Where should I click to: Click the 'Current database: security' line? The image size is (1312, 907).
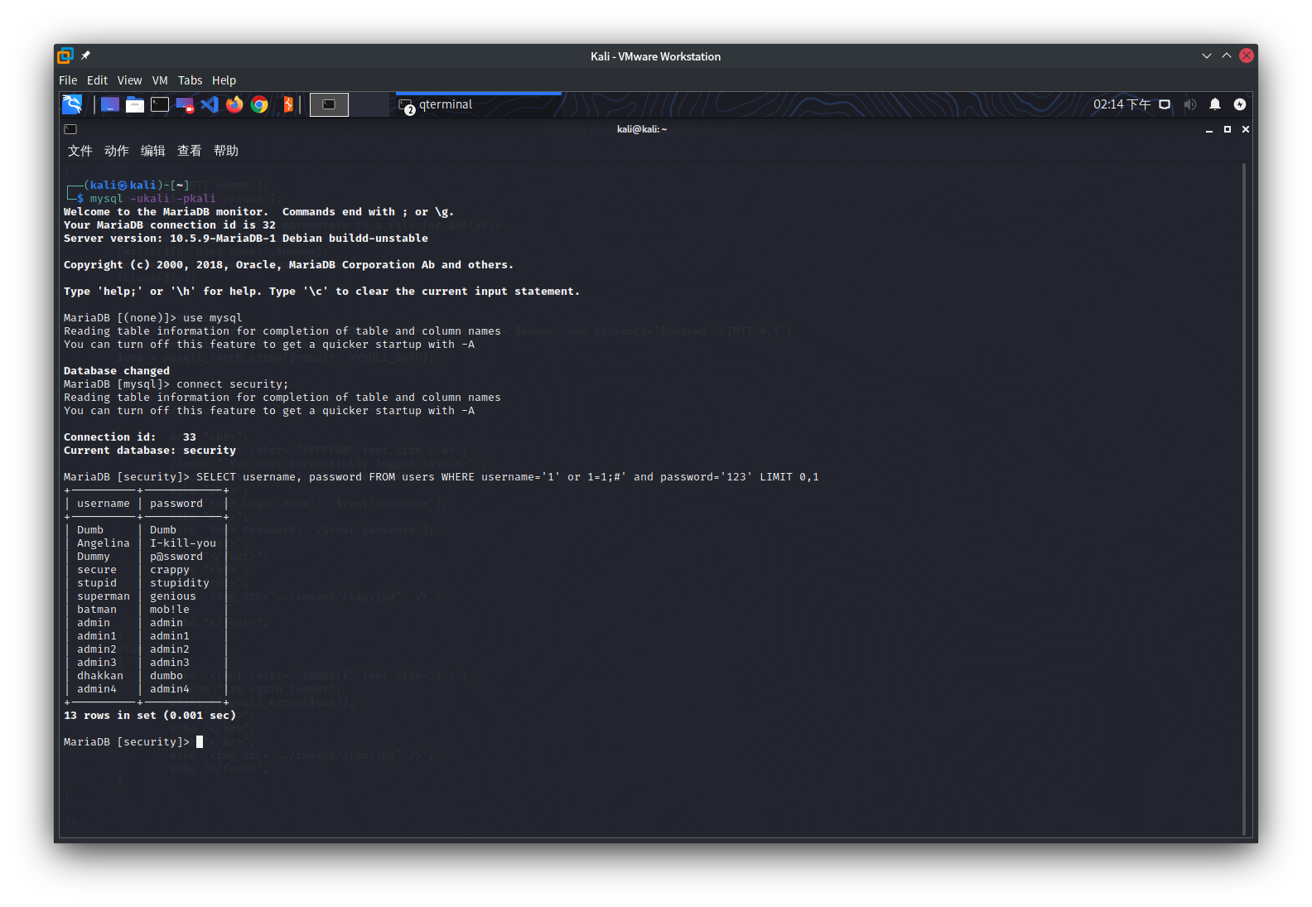point(150,451)
